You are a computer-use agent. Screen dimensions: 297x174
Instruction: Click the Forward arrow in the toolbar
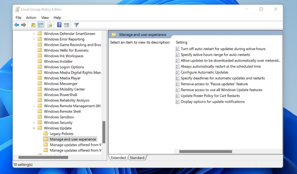pyautogui.click(x=24, y=25)
